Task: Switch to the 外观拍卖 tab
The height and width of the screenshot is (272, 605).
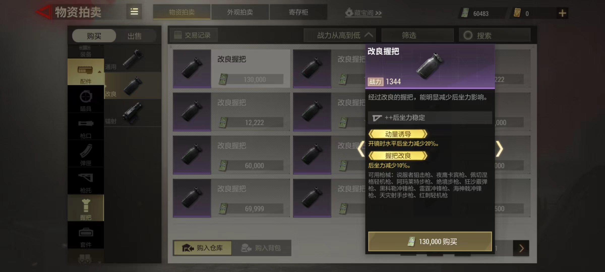Action: coord(240,12)
